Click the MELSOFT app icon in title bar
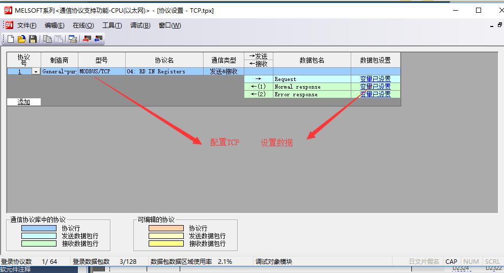The width and height of the screenshot is (504, 273). (8, 10)
